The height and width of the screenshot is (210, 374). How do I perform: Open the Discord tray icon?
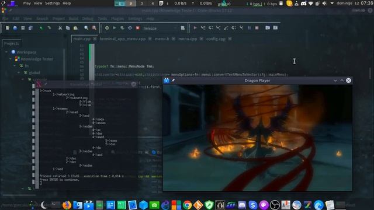coord(303,3)
